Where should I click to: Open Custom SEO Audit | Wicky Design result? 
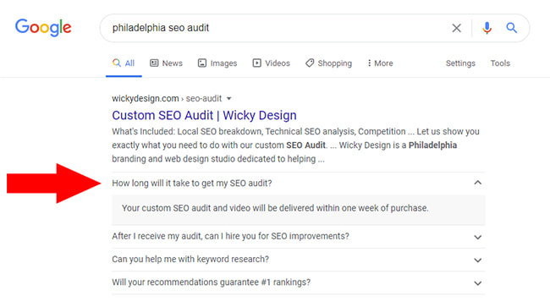tap(204, 115)
